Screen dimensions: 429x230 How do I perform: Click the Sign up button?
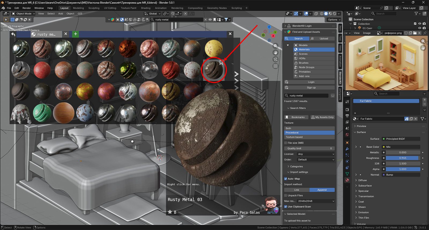(311, 87)
